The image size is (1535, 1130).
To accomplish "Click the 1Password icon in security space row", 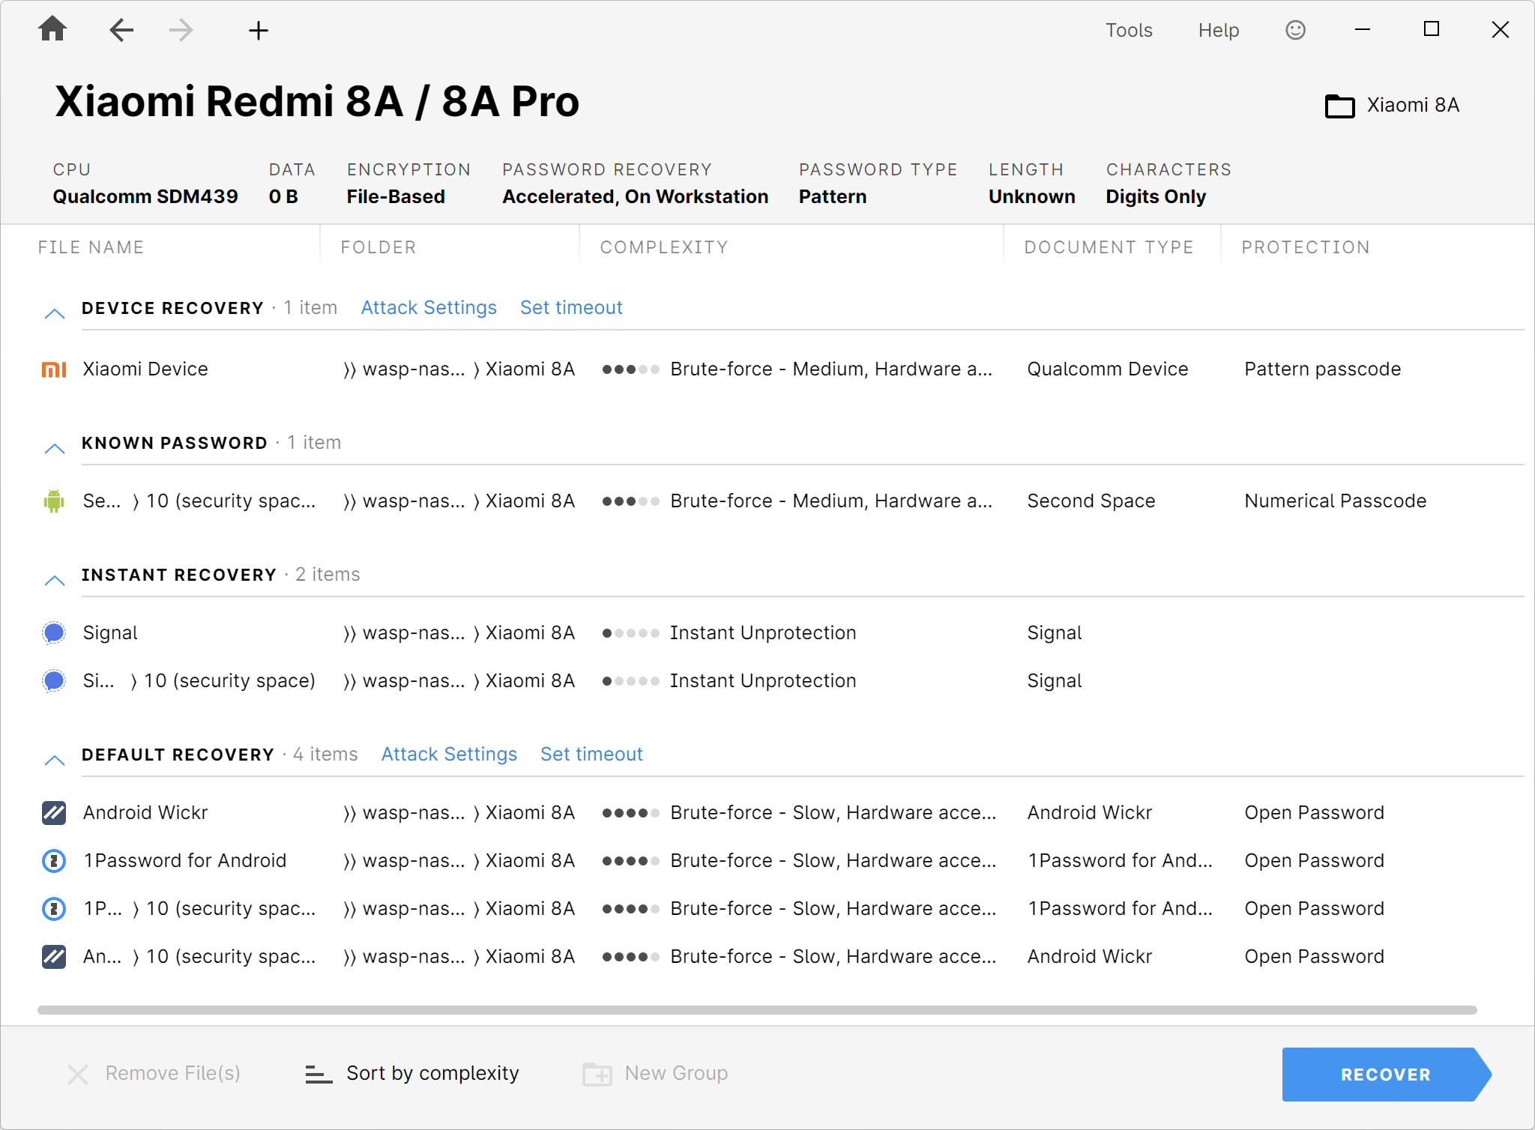I will click(54, 909).
